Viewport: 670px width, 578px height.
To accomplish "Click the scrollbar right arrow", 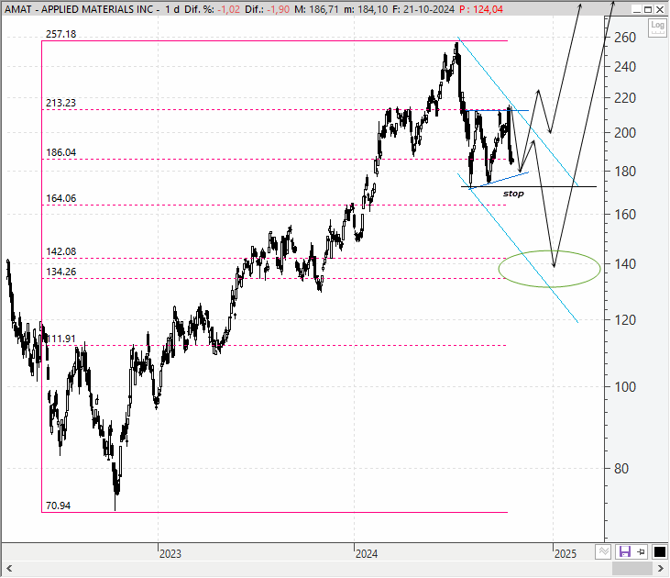I will [x=661, y=569].
